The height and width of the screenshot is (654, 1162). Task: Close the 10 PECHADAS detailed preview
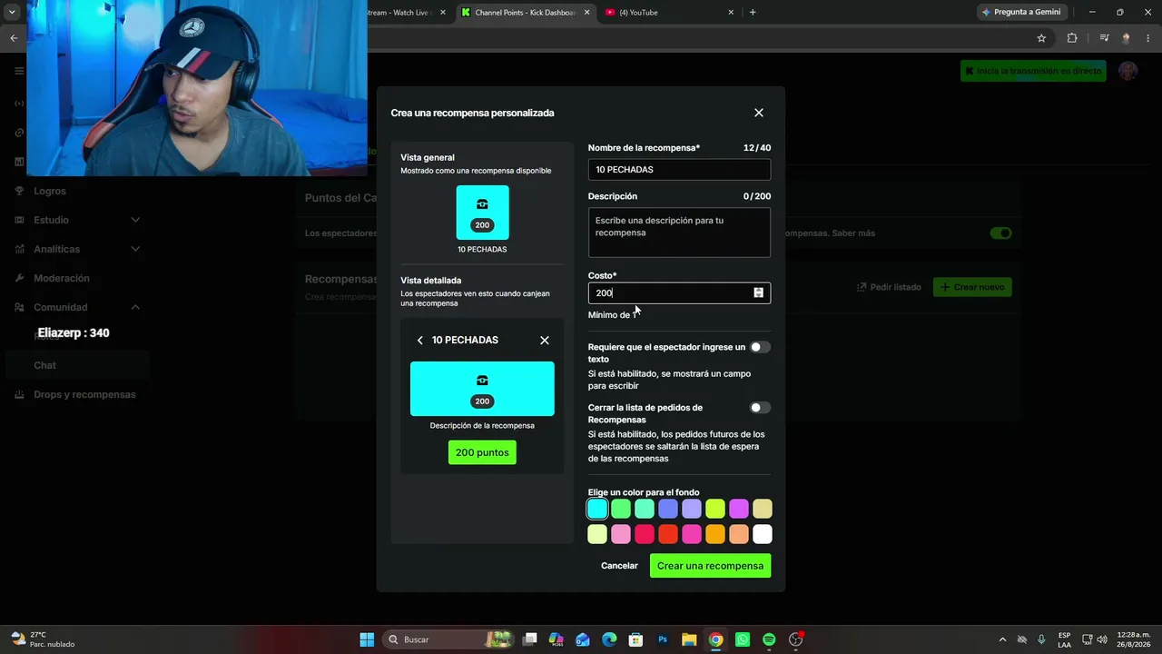tap(545, 340)
